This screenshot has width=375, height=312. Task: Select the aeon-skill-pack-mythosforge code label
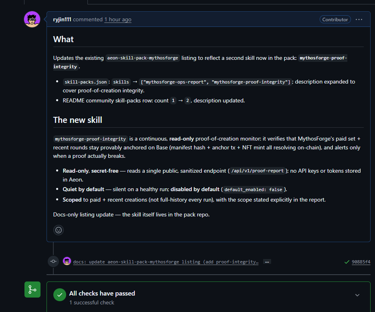coord(142,58)
